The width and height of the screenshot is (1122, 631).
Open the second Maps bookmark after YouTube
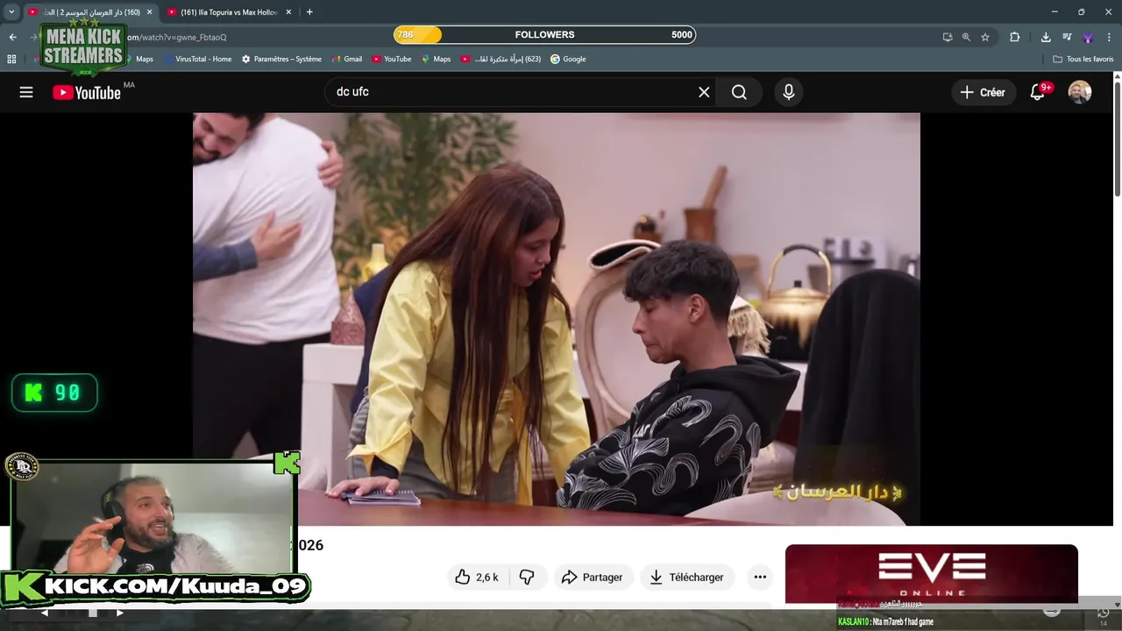tap(436, 59)
